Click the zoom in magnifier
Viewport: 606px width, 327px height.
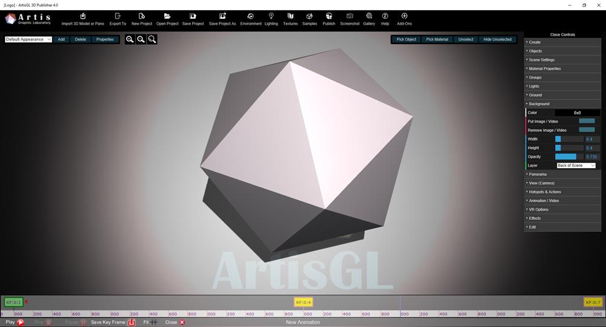click(130, 39)
